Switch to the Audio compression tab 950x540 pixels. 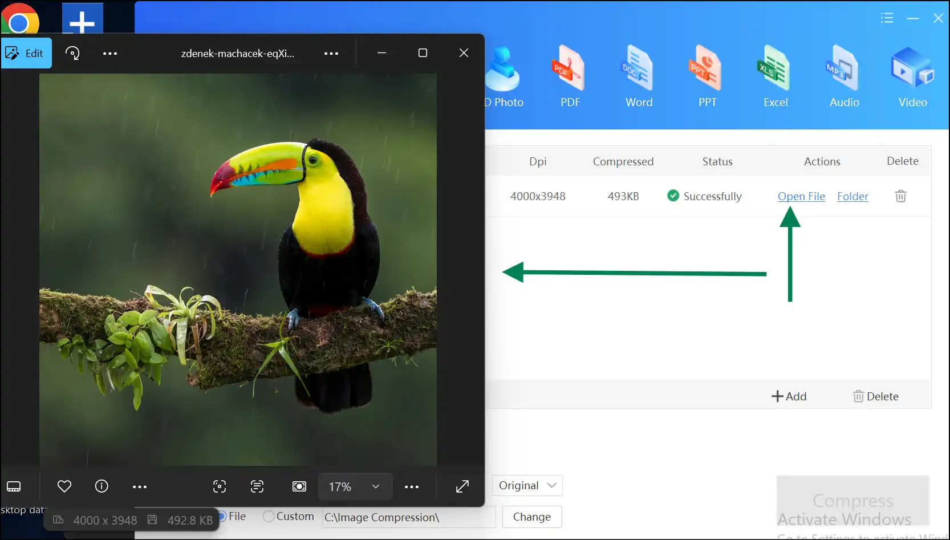click(x=844, y=77)
